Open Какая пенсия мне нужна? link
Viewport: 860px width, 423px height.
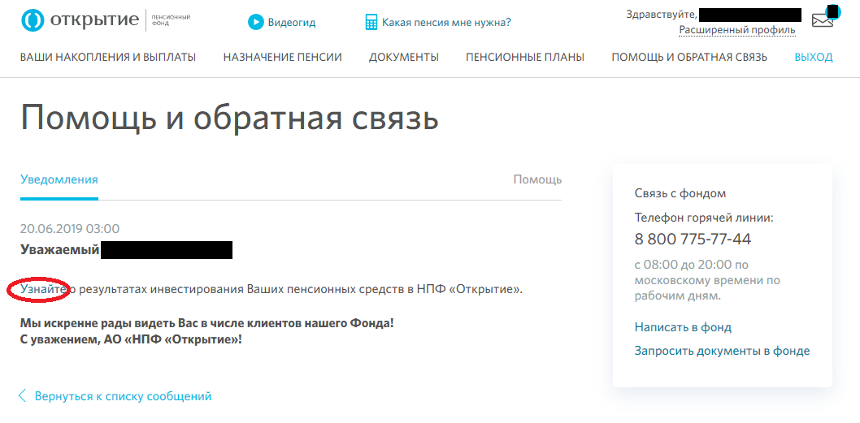[x=446, y=22]
